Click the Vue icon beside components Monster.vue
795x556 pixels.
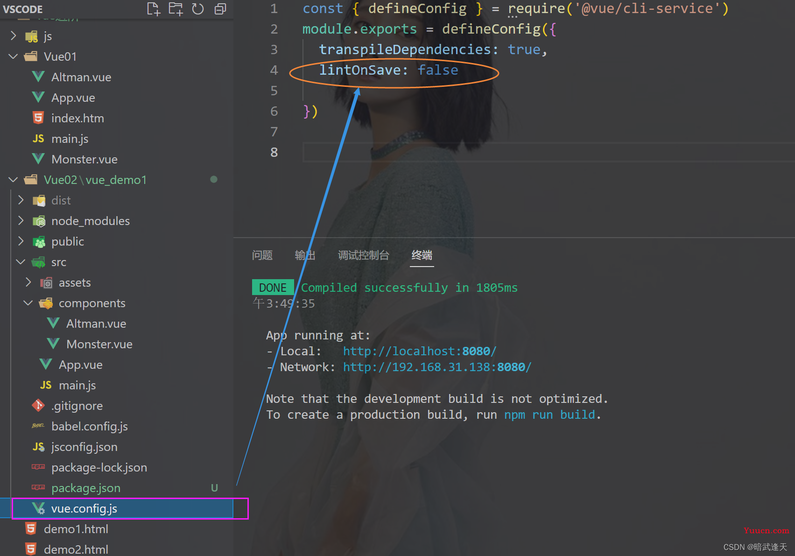point(54,344)
